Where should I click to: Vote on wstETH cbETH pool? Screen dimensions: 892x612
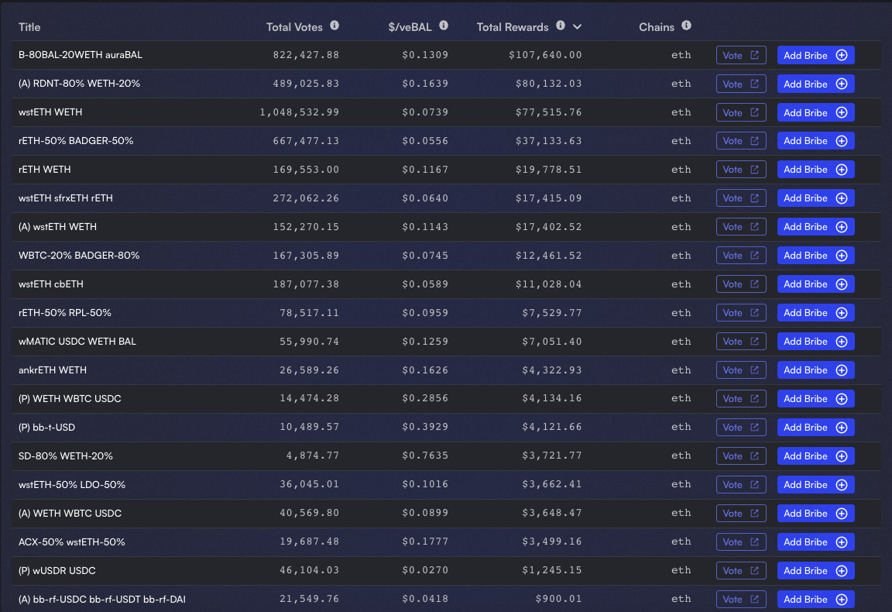point(741,284)
